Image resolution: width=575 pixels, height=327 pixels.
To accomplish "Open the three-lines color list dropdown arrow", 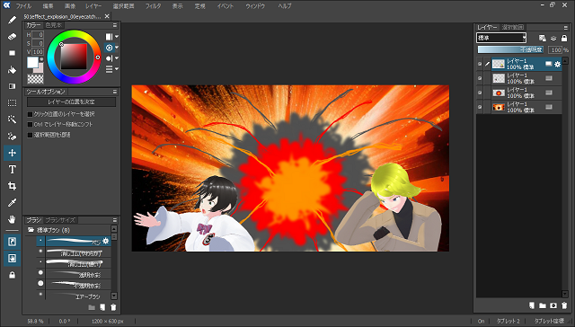I will (117, 69).
